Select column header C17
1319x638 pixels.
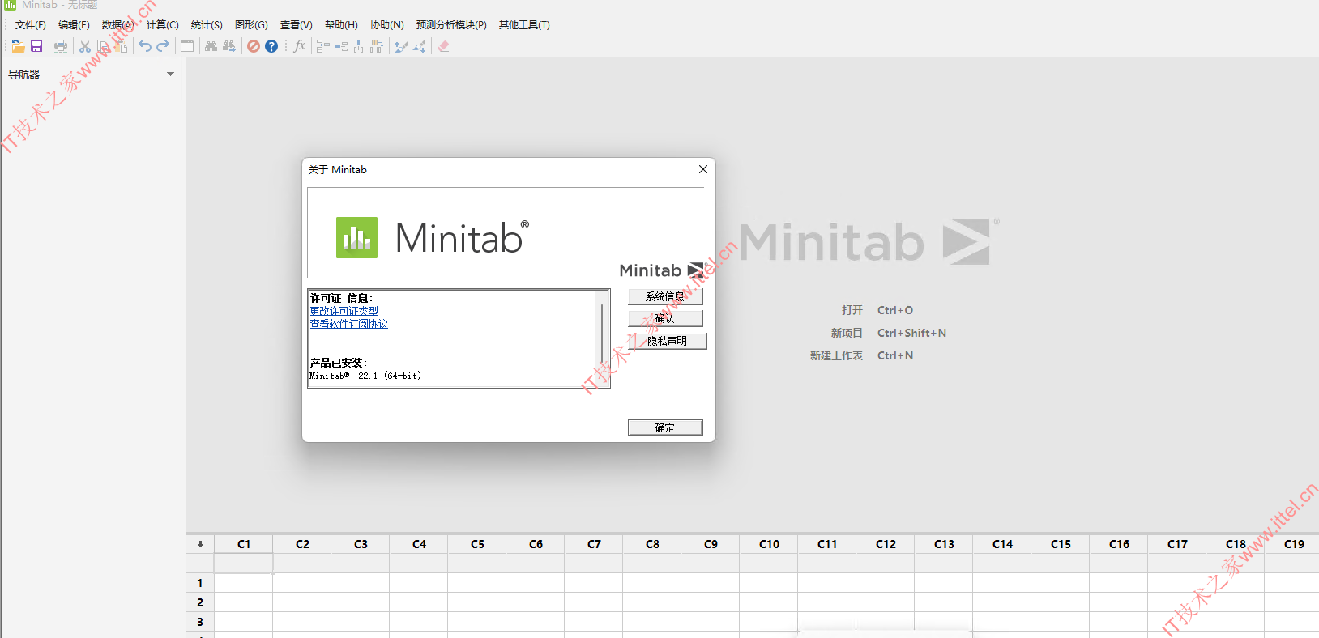pos(1177,544)
